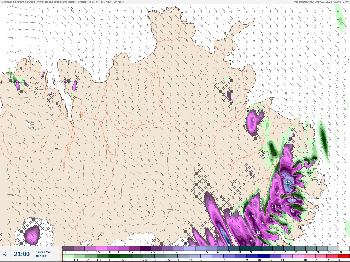This screenshot has width=350, height=262.
Task: Click the '0.2' label on the upper legend scale
Action: pos(65,252)
